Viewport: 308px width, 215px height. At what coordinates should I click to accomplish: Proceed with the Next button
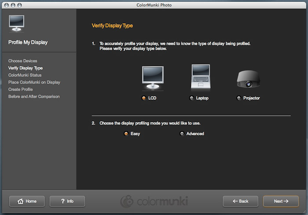[281, 201]
